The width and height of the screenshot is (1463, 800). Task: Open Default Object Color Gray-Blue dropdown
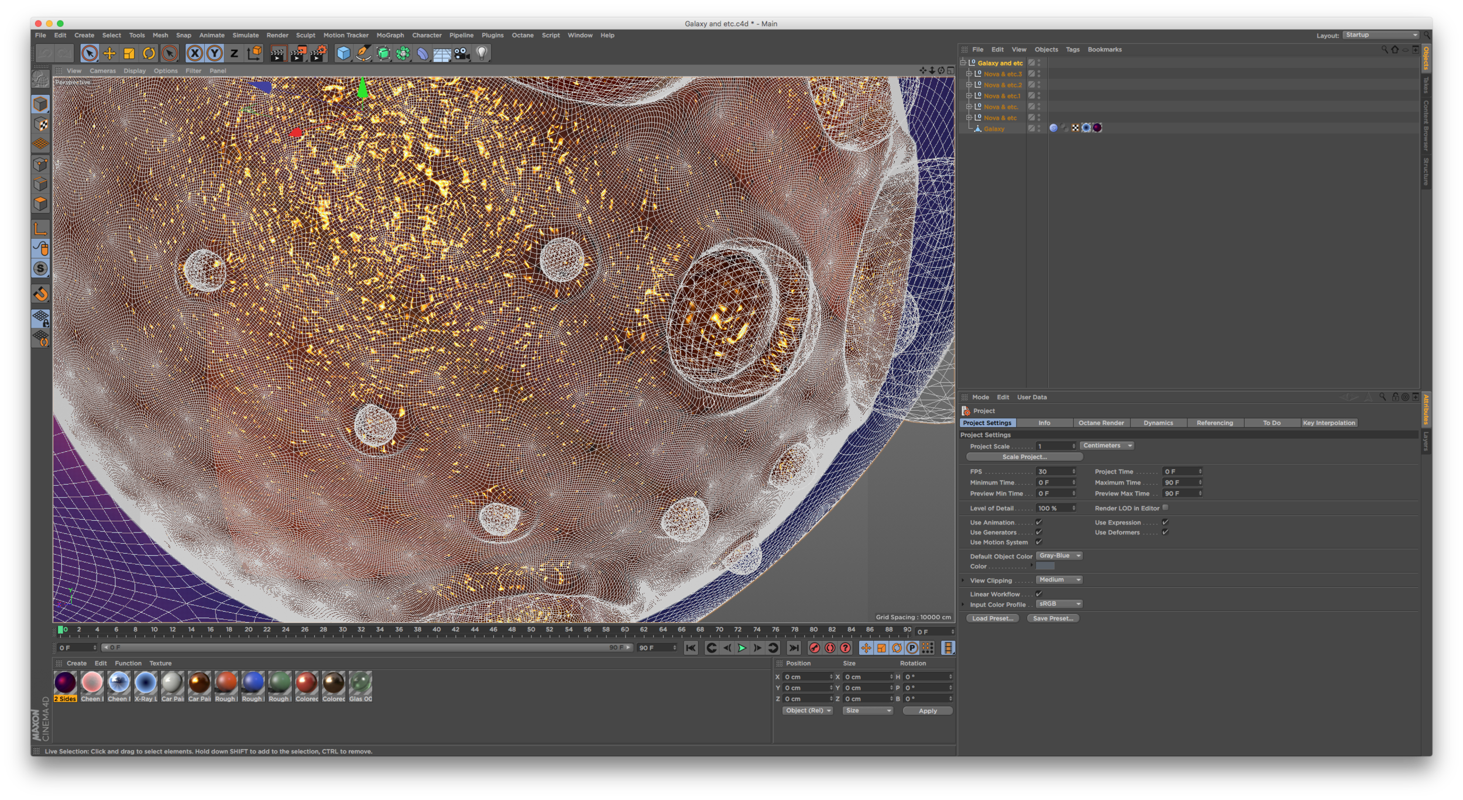(1059, 555)
